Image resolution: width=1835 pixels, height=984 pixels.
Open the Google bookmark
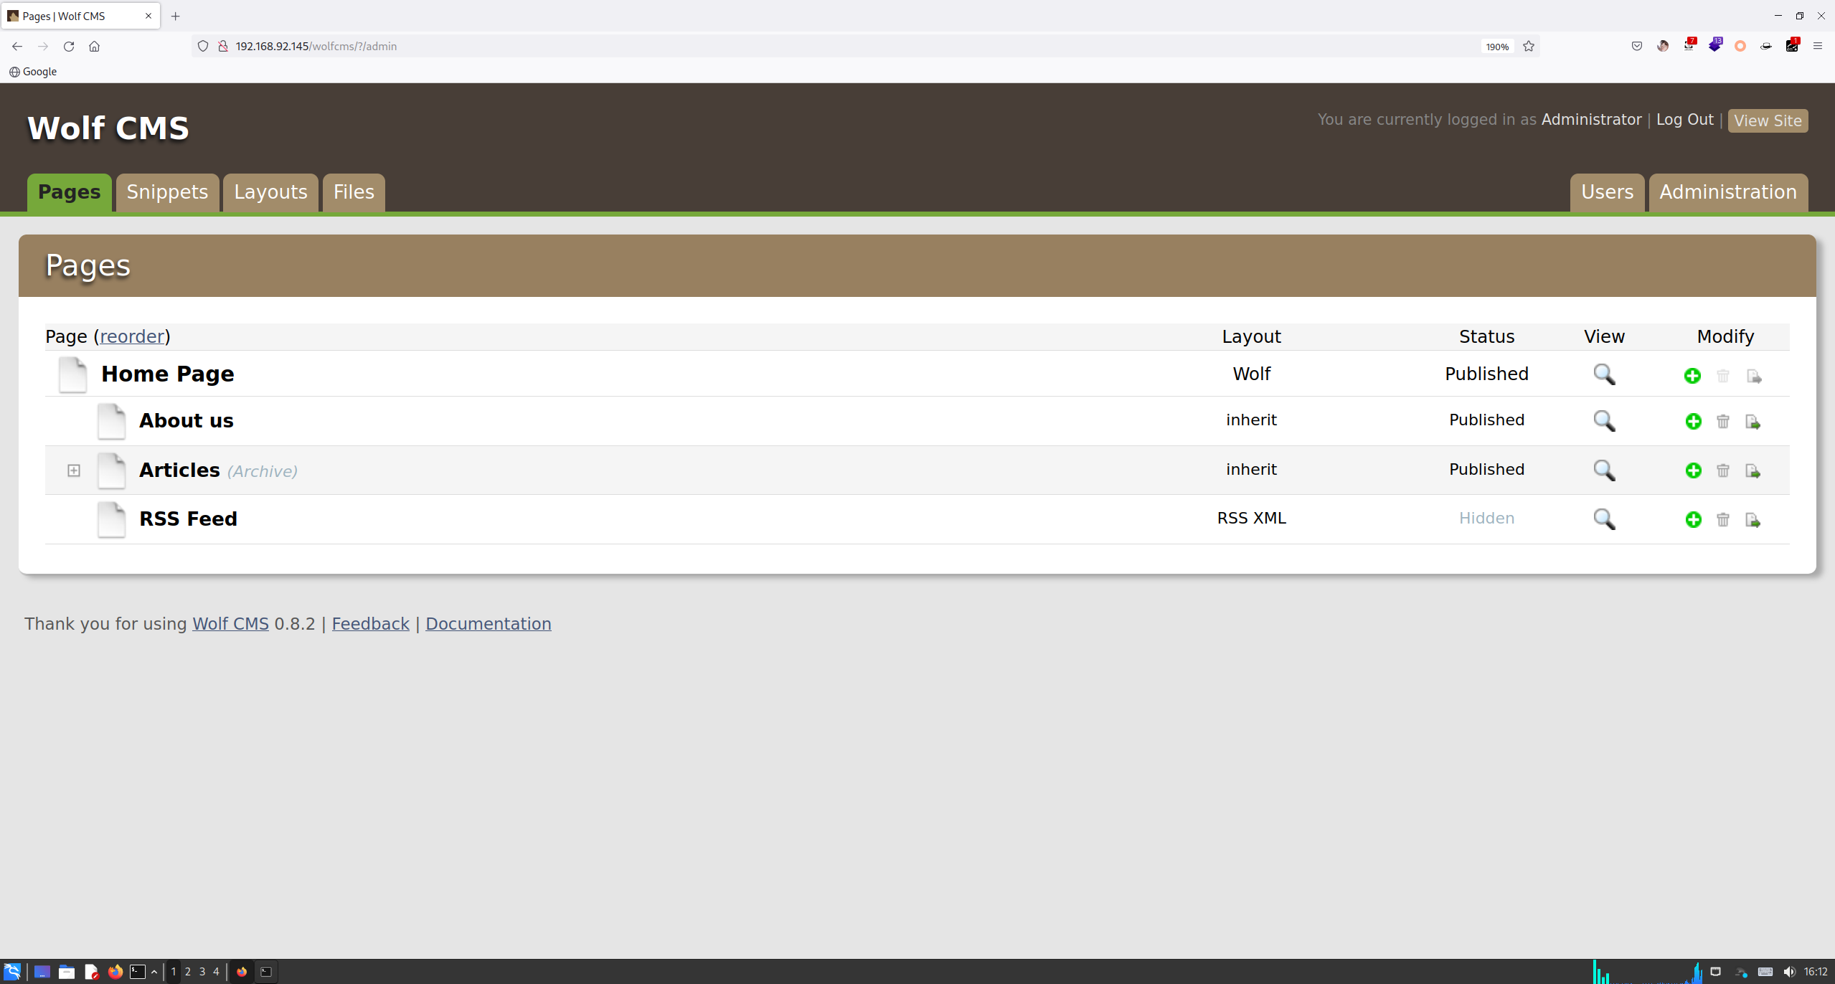[x=33, y=72]
